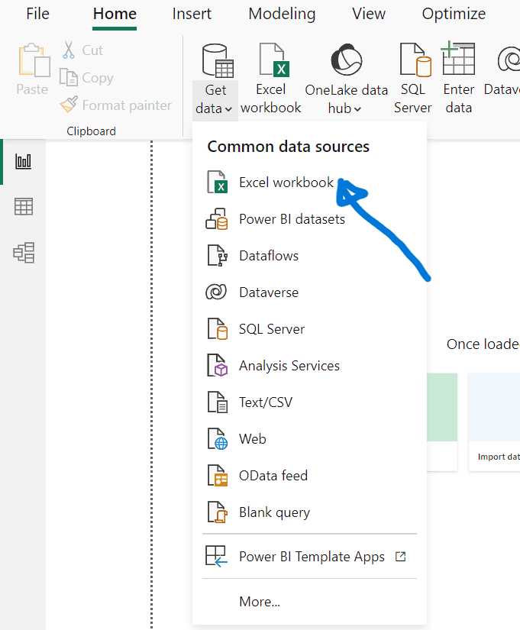Open Power BI Template Apps link
The height and width of the screenshot is (630, 520).
(312, 557)
